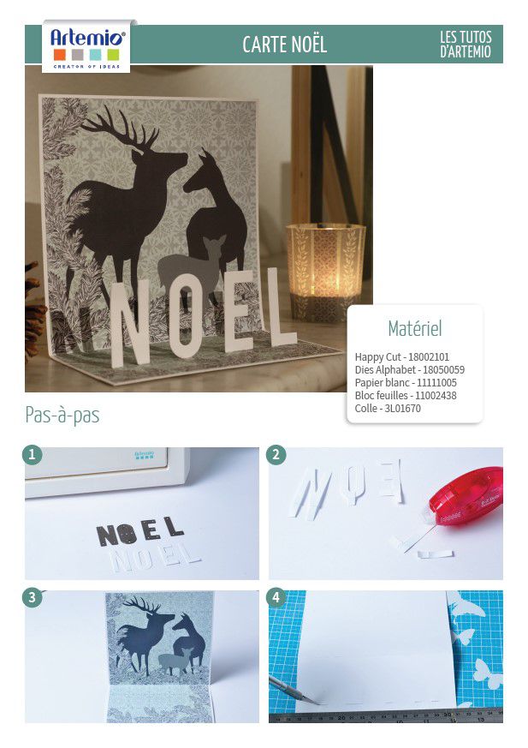Image resolution: width=528 pixels, height=748 pixels.
Task: Click the step 4 number badge
Action: point(276,598)
